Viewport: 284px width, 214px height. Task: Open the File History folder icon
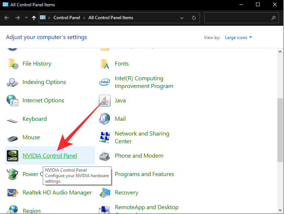pyautogui.click(x=13, y=64)
